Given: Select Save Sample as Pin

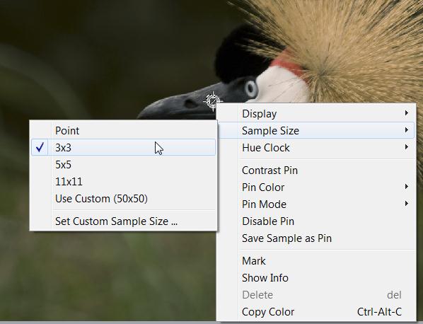Looking at the screenshot, I should tap(316, 238).
